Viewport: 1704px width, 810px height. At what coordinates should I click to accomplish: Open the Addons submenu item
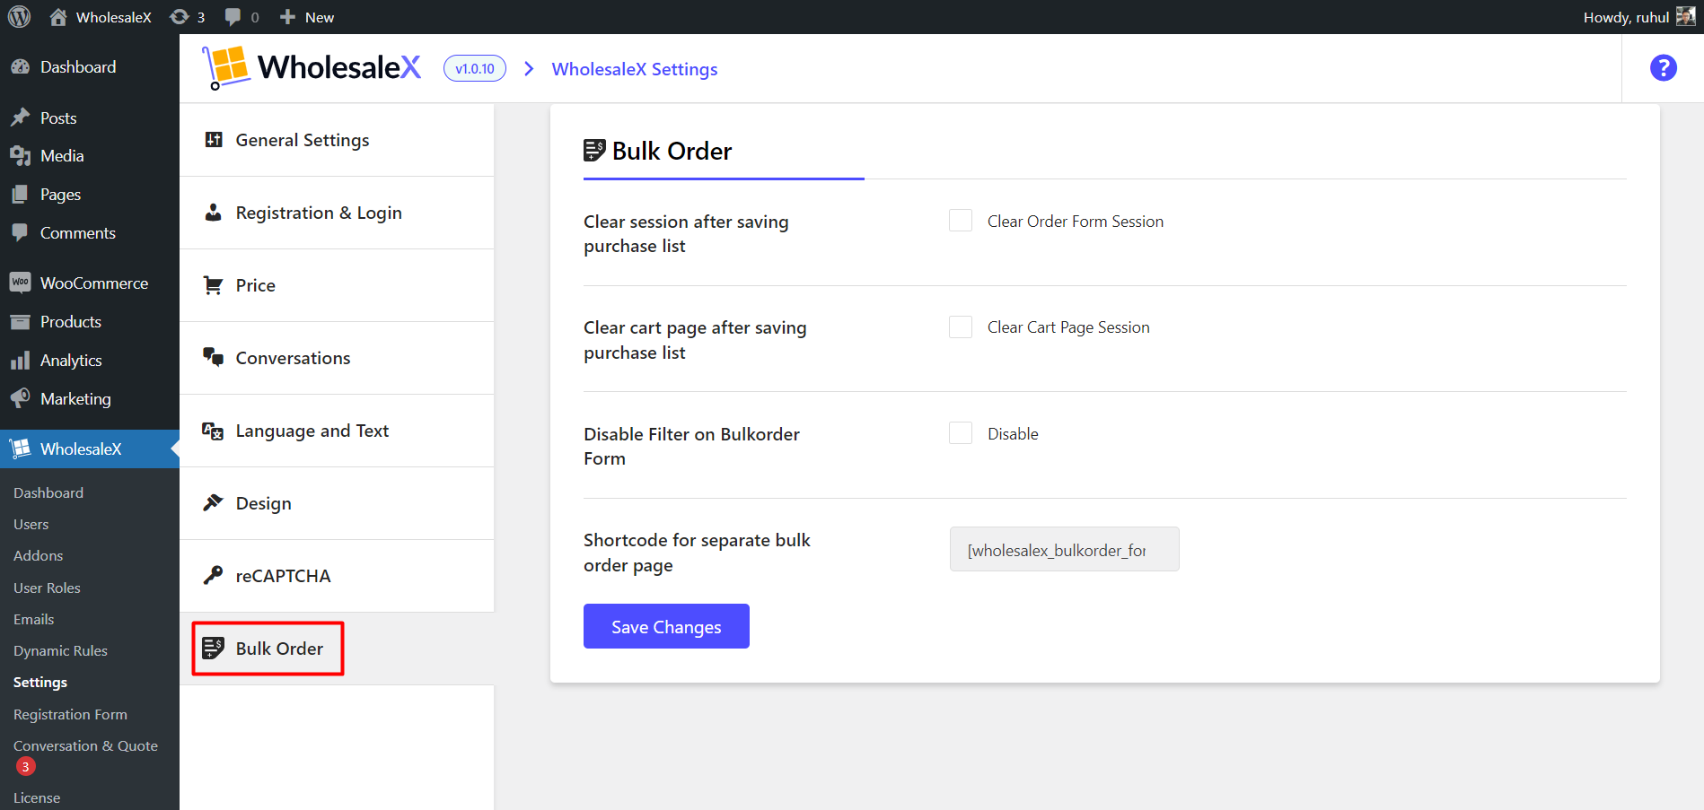(x=39, y=555)
